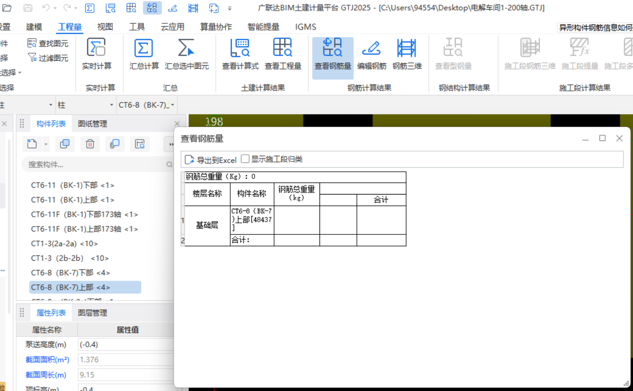Click the undo arrow icon

click(46, 8)
